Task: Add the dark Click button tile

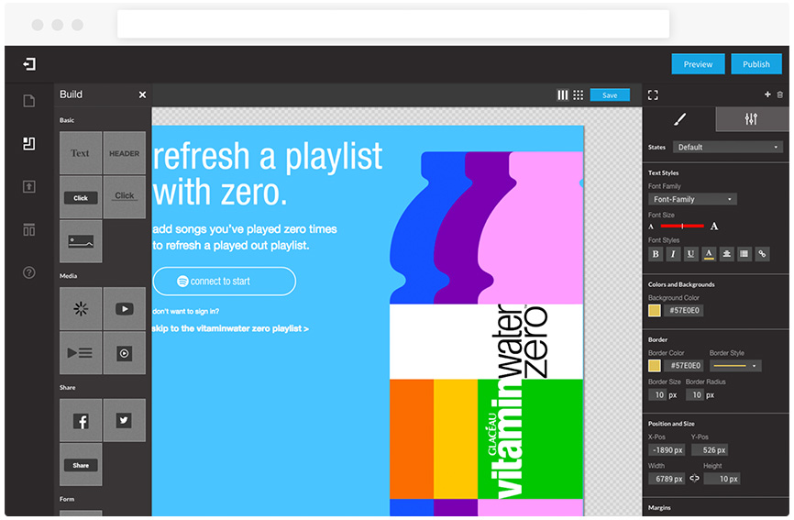Action: click(x=81, y=197)
